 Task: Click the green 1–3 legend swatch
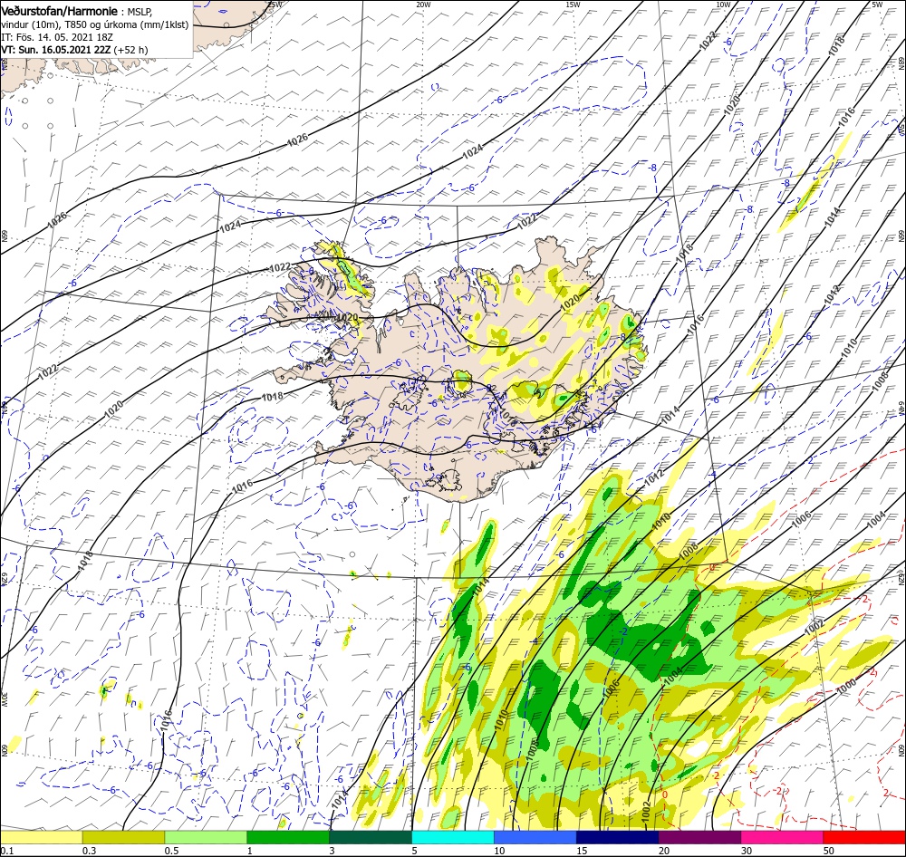point(288,837)
